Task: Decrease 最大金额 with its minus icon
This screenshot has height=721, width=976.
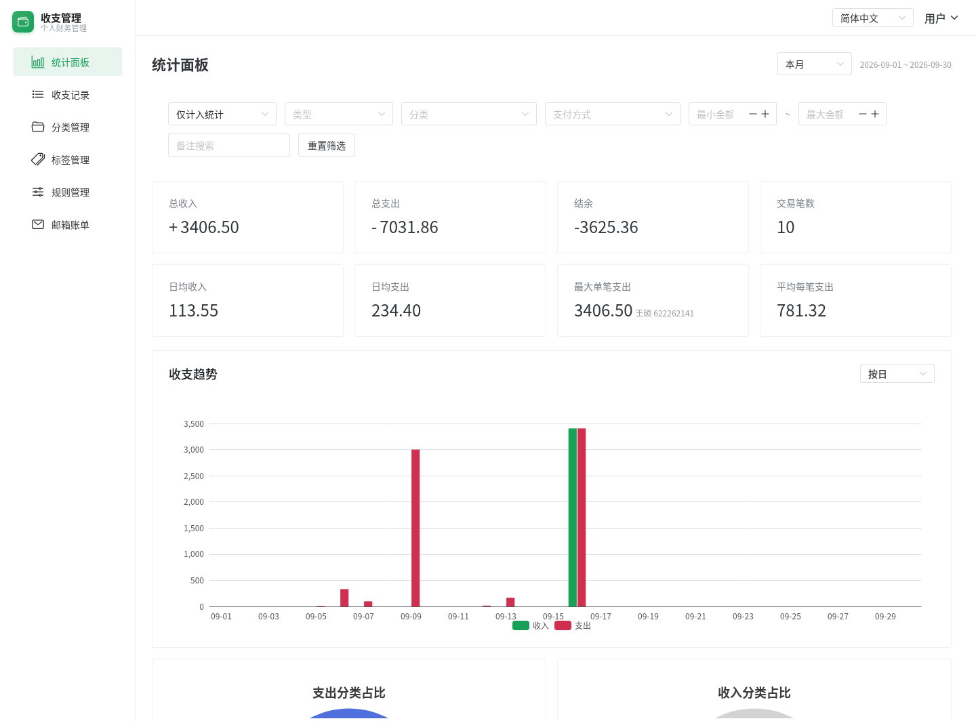Action: click(863, 114)
